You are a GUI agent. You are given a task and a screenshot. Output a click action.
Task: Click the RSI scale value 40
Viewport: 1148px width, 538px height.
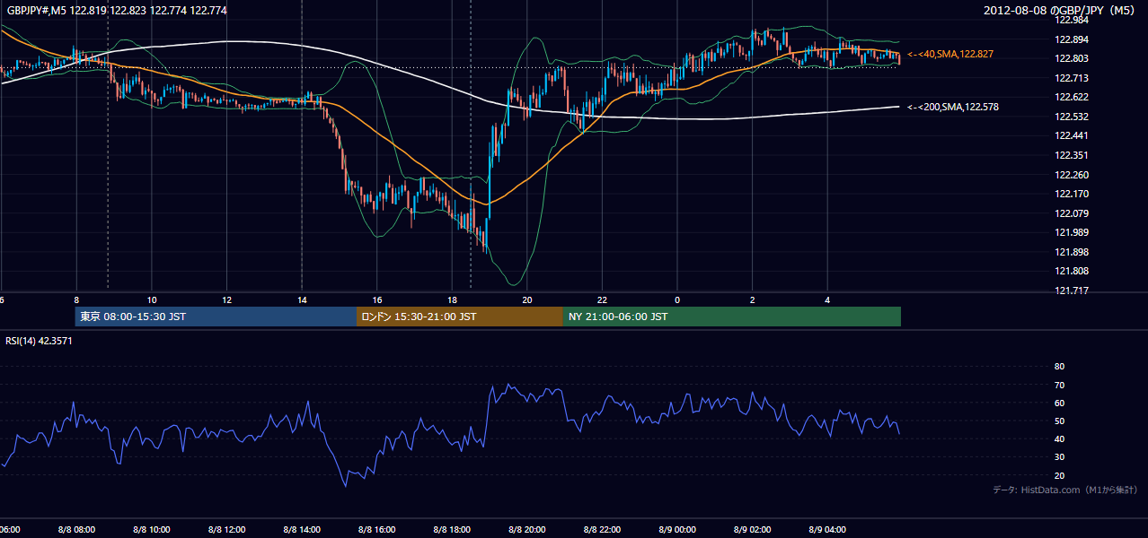point(1059,438)
